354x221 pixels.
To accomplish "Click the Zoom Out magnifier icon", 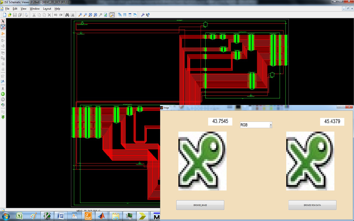I will coord(85,15).
